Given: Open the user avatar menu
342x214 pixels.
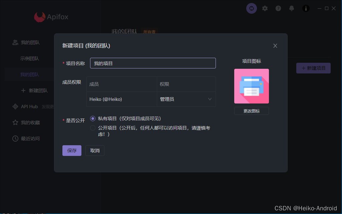Looking at the screenshot, I should [306, 8].
